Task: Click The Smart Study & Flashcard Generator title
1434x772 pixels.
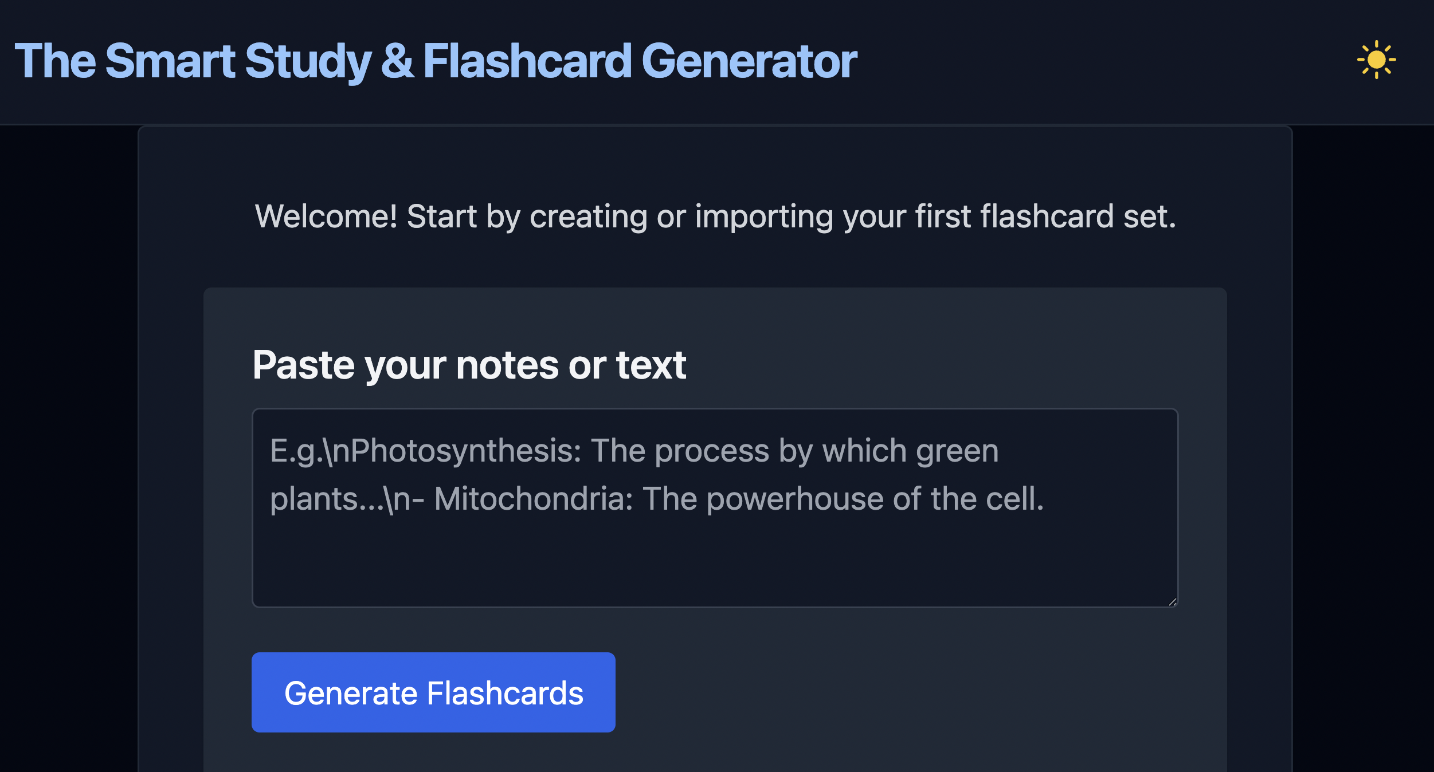Action: click(436, 61)
